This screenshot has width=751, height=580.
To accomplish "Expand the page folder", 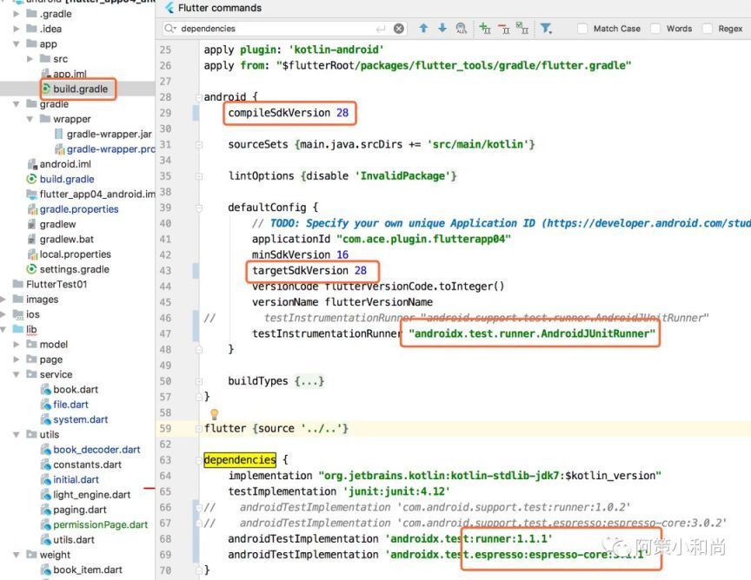I will tap(17, 359).
